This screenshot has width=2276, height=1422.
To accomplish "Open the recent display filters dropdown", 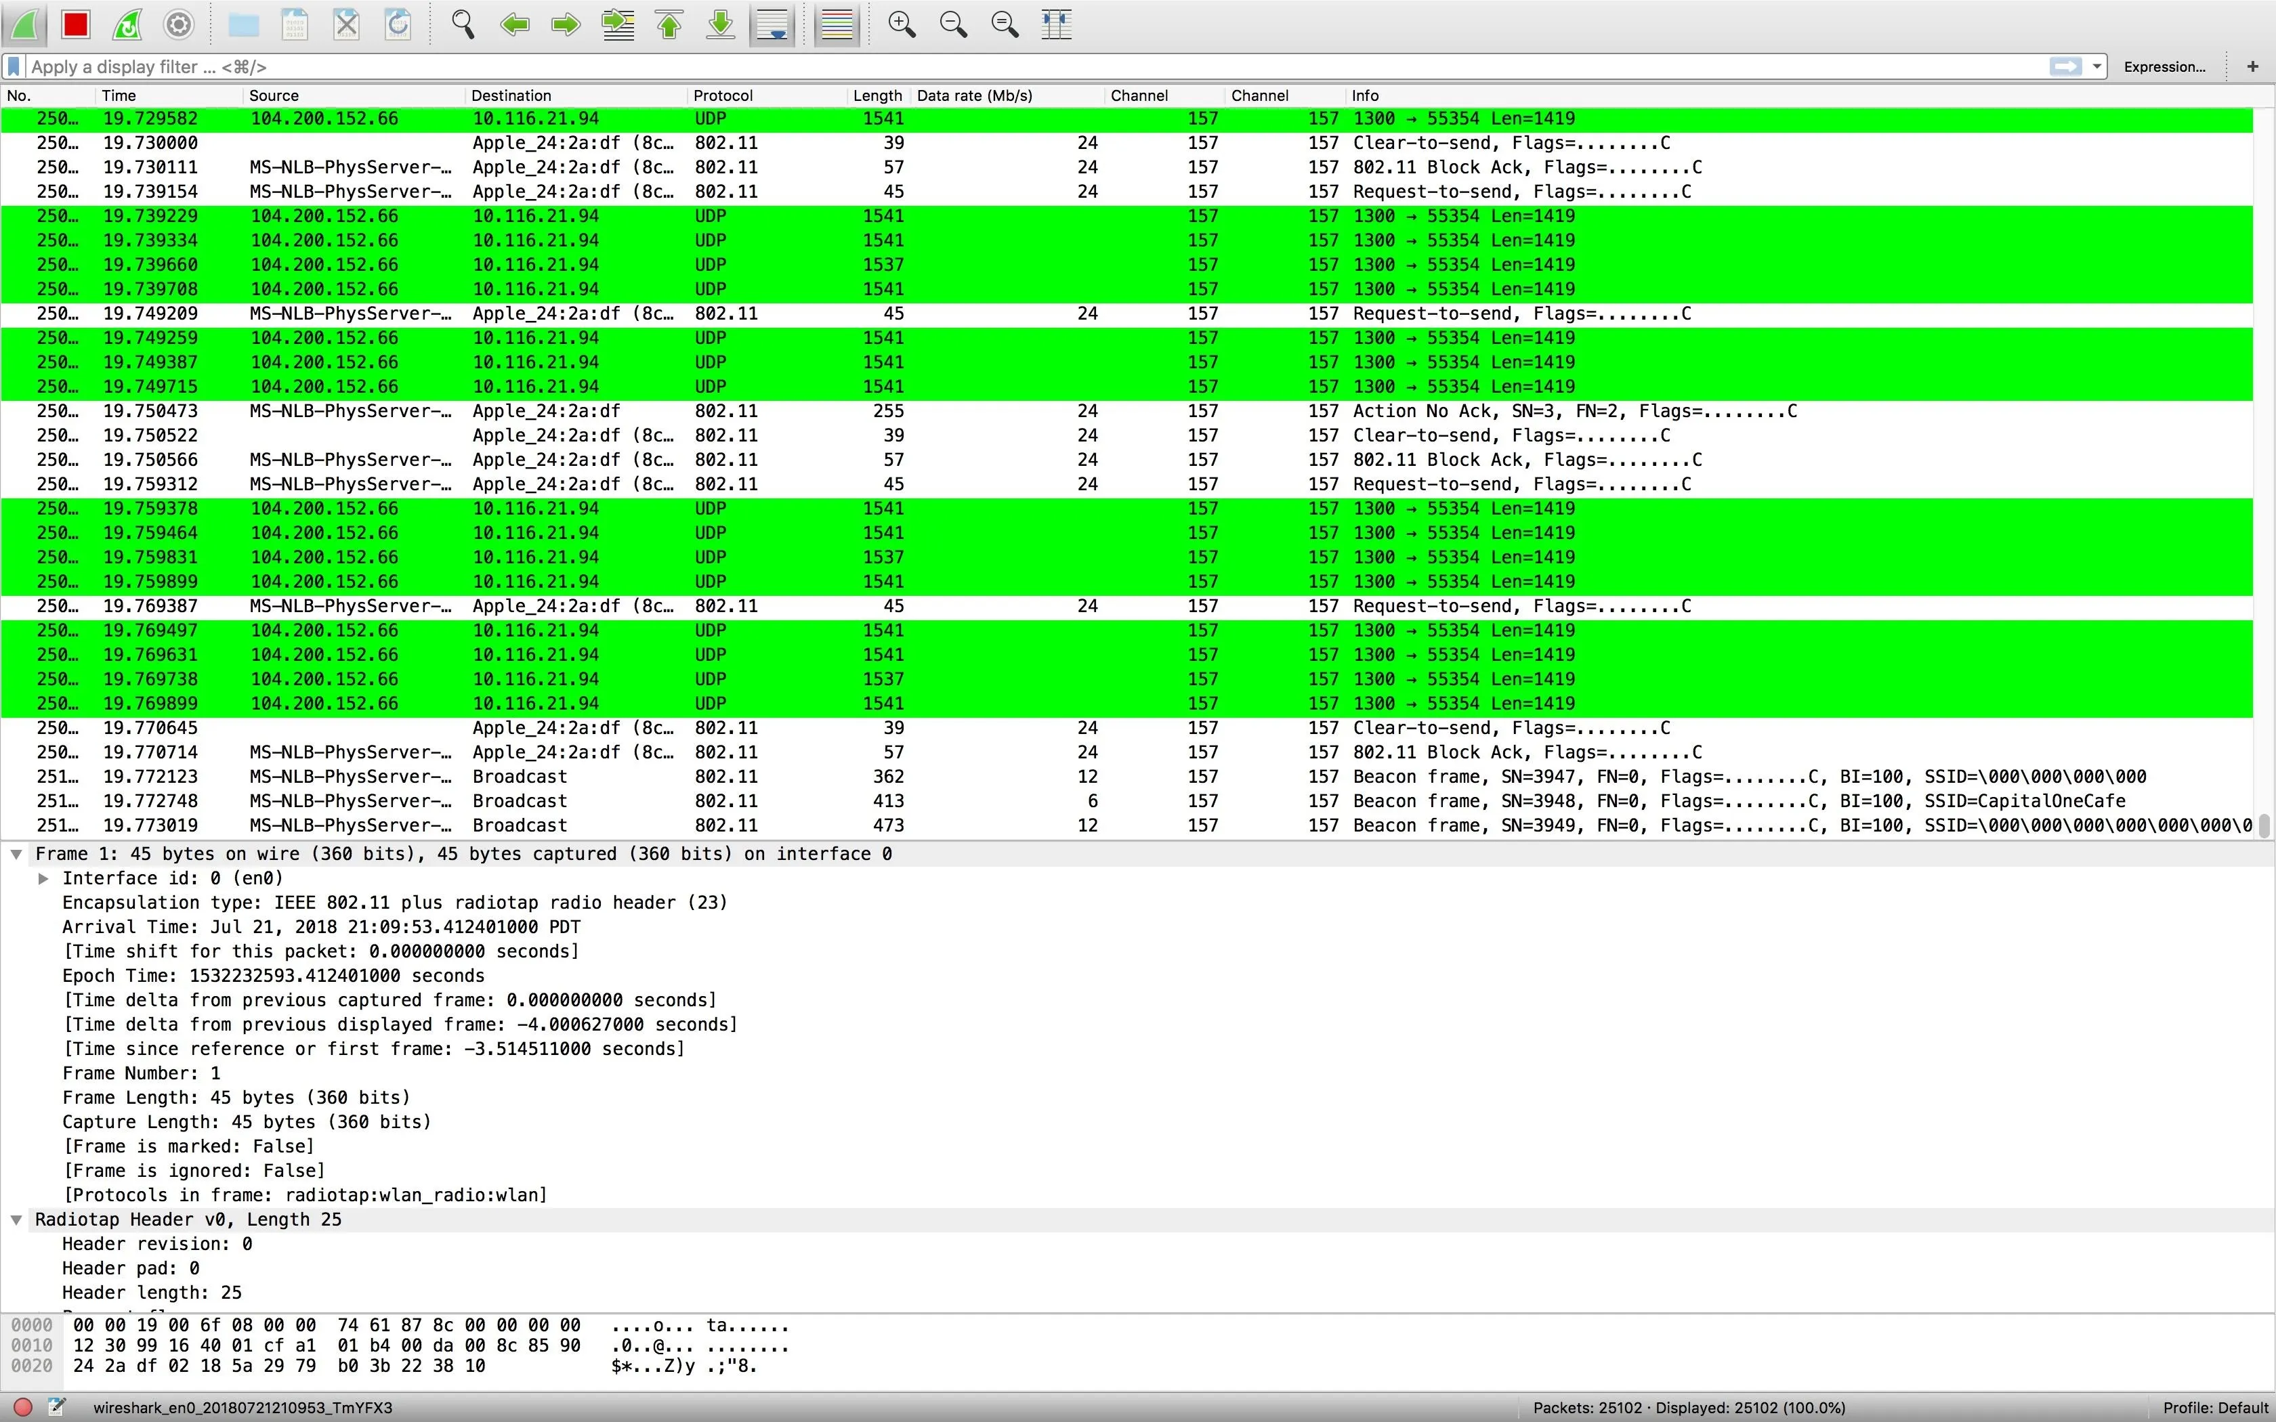I will point(2096,67).
